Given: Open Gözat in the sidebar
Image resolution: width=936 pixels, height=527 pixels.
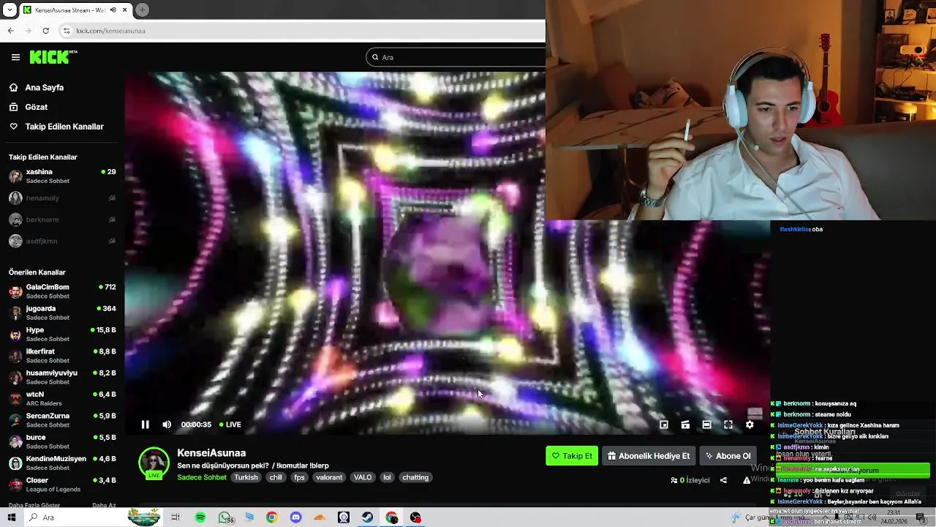Looking at the screenshot, I should point(37,107).
